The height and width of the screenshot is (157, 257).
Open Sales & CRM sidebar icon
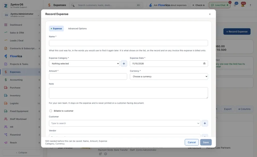tap(6, 33)
